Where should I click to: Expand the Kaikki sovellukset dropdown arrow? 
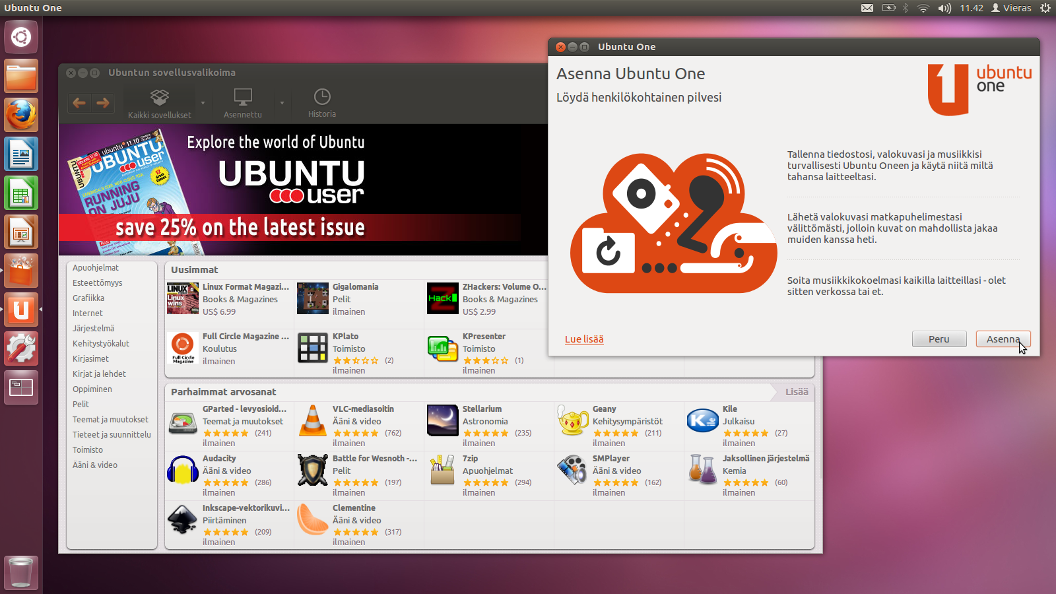[x=203, y=103]
